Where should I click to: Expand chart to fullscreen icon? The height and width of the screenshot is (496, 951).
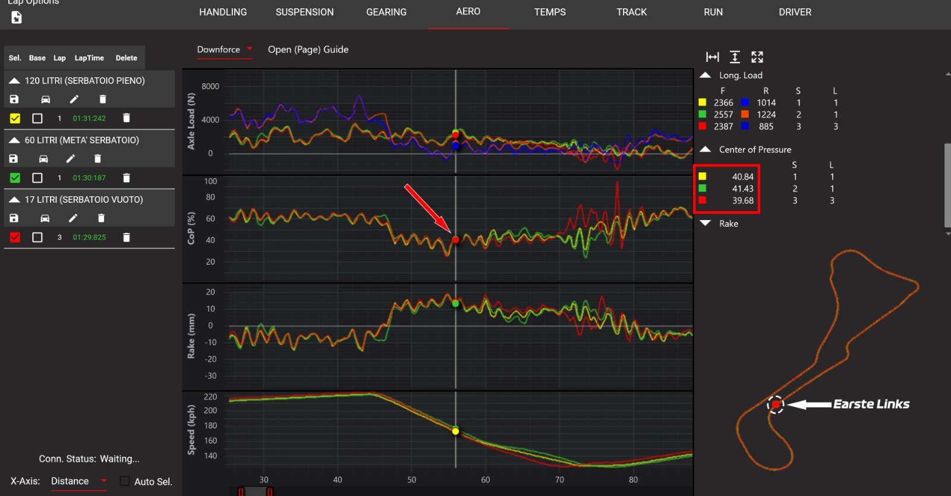coord(757,57)
